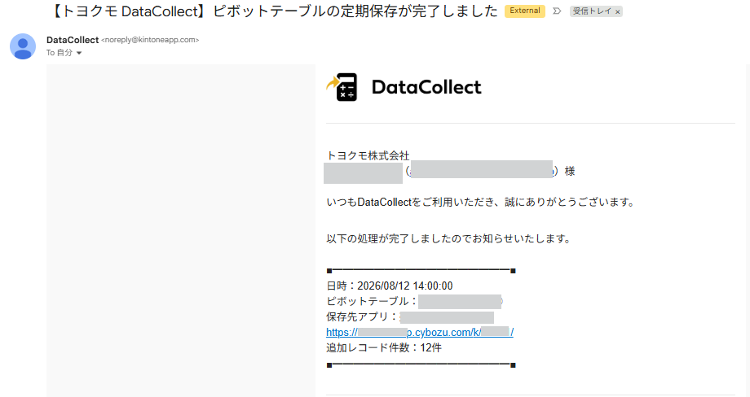Image resolution: width=750 pixels, height=397 pixels.
Task: Click the redacted email link in parentheses
Action: point(482,170)
